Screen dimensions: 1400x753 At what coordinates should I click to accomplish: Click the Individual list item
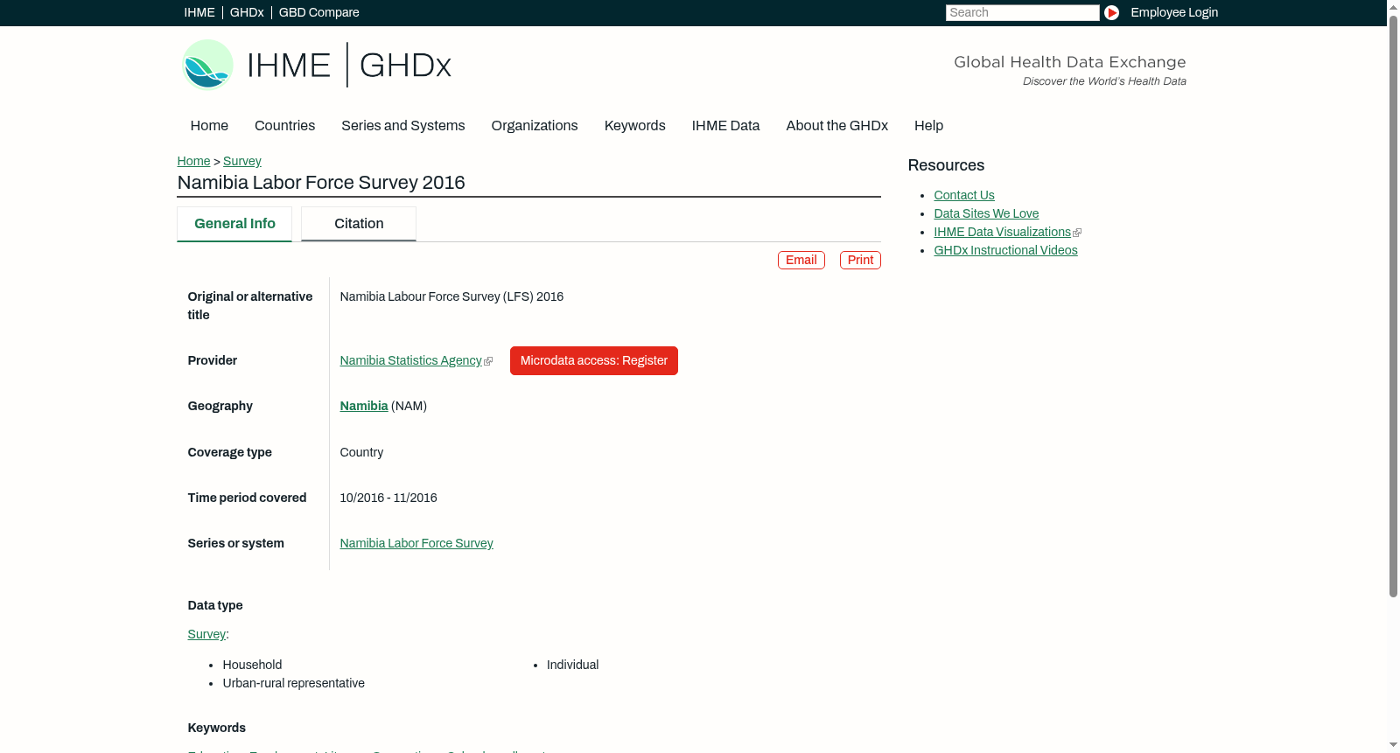click(573, 665)
